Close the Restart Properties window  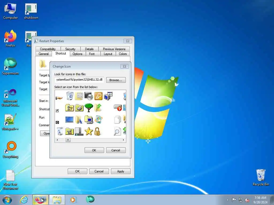[x=128, y=41]
